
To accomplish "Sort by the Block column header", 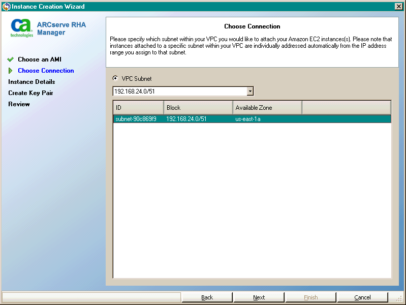I will pos(198,108).
